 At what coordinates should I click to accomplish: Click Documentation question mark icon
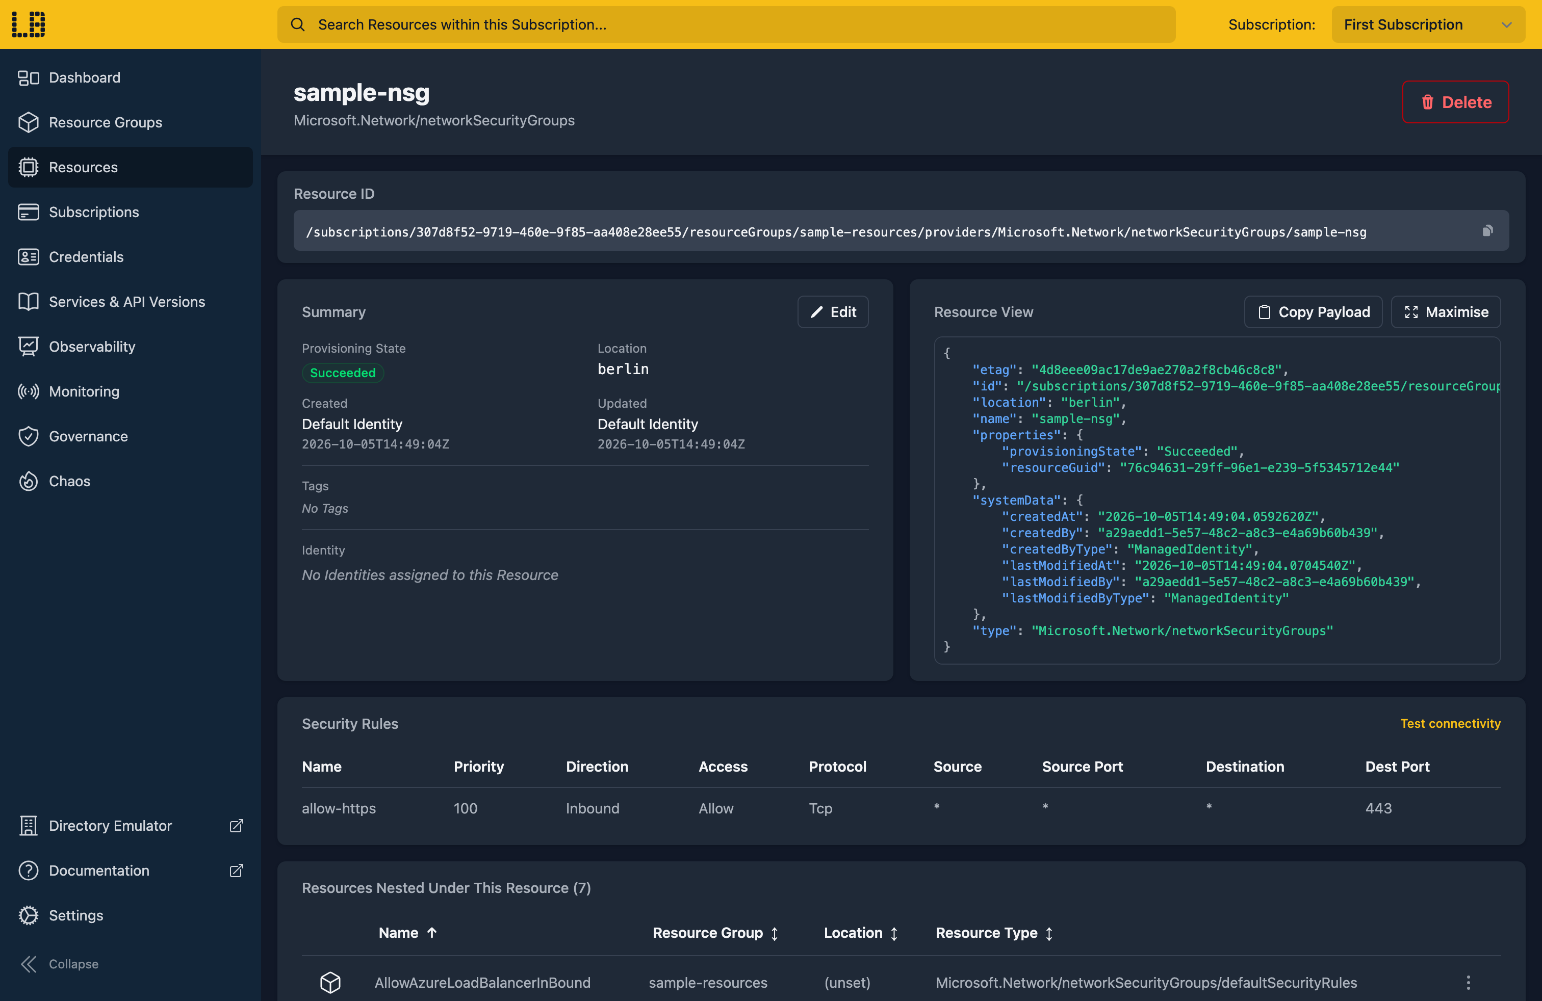[x=29, y=870]
